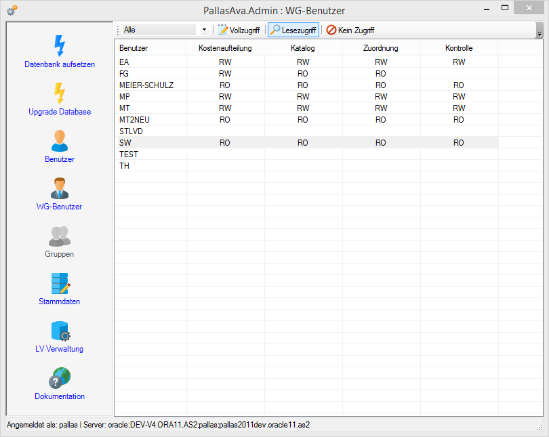The width and height of the screenshot is (549, 437).
Task: Go to the Stammdaten link
Action: pos(60,301)
